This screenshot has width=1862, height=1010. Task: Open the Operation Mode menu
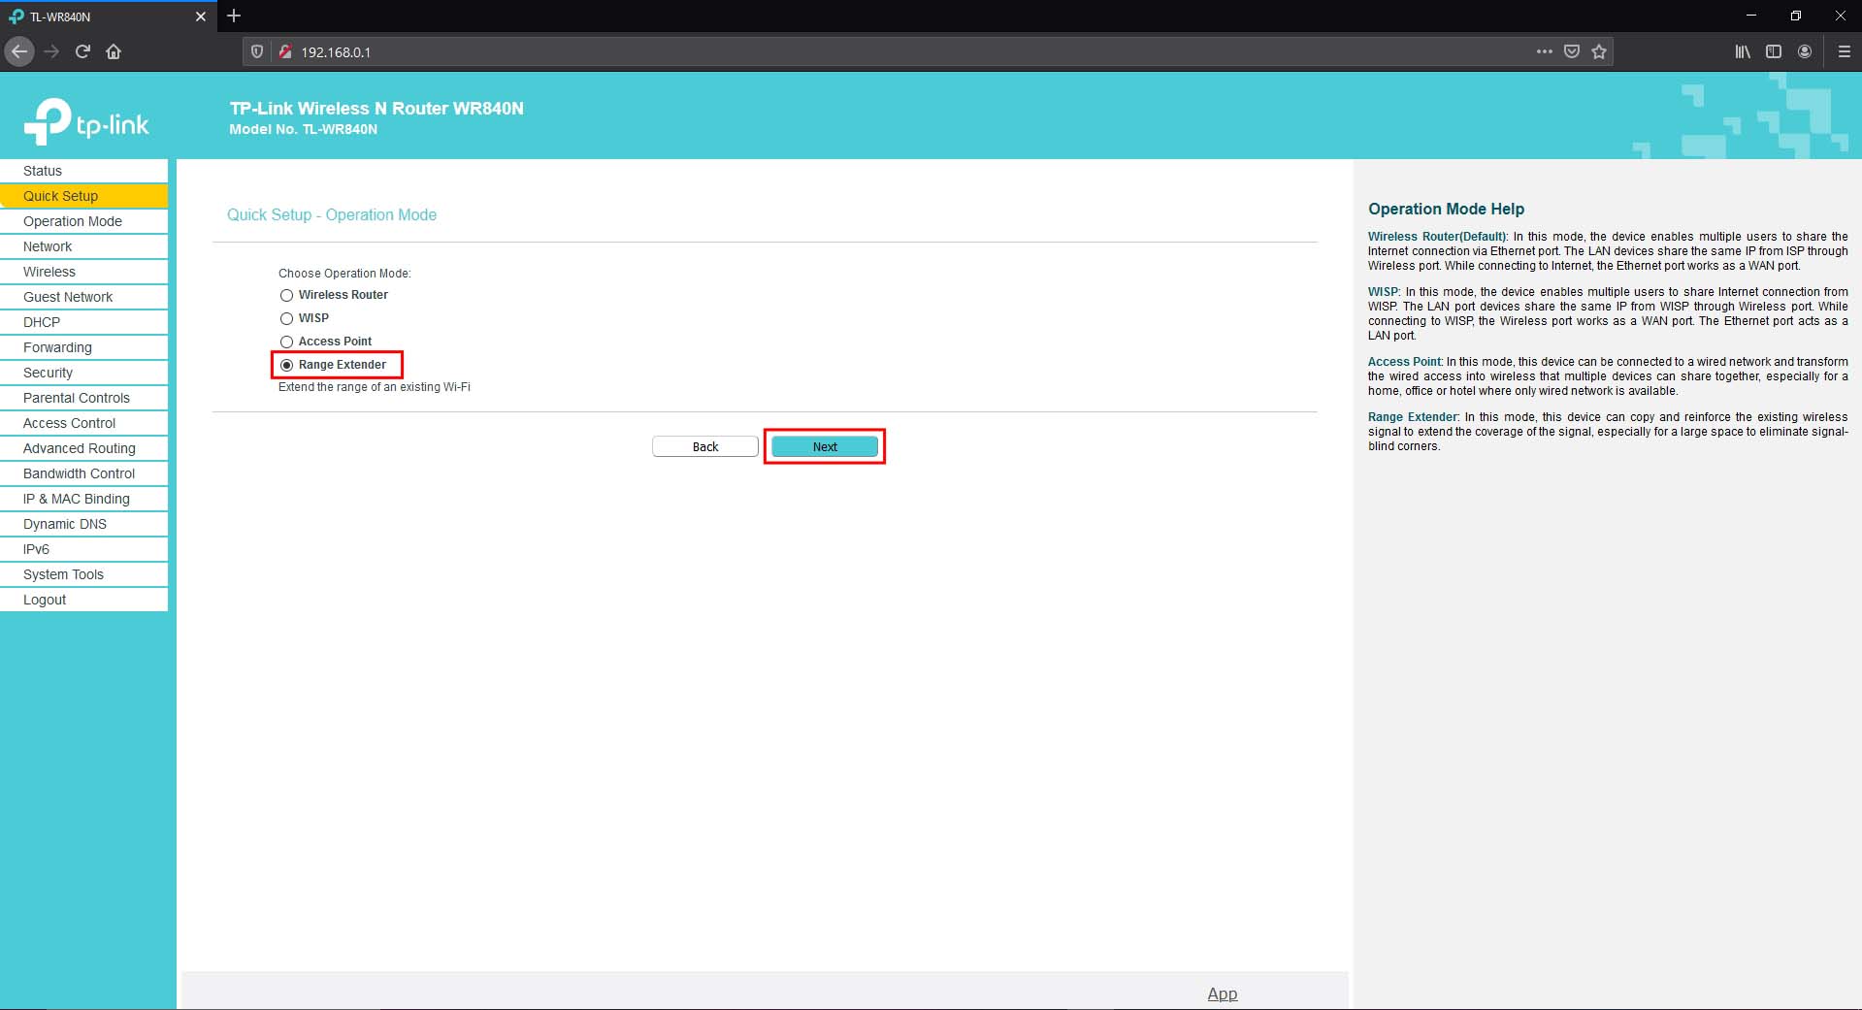(83, 221)
